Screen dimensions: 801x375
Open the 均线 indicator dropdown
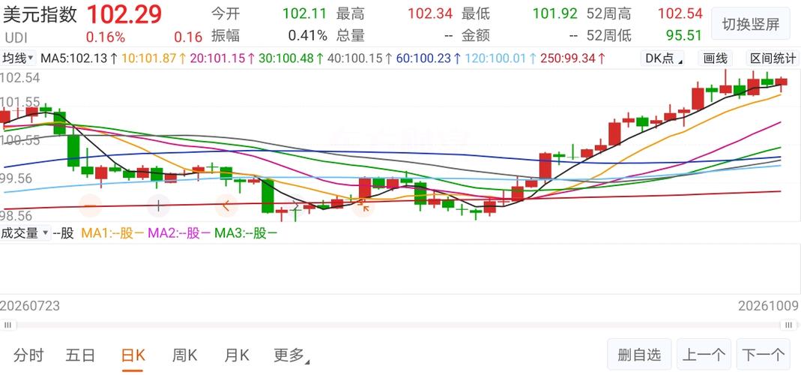click(x=19, y=58)
